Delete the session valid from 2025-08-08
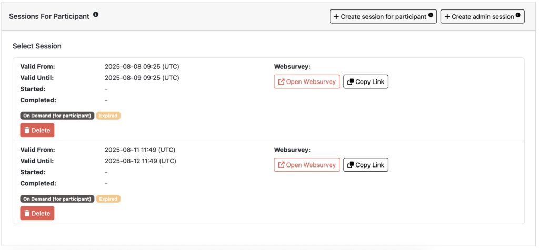This screenshot has width=539, height=250. pyautogui.click(x=37, y=130)
